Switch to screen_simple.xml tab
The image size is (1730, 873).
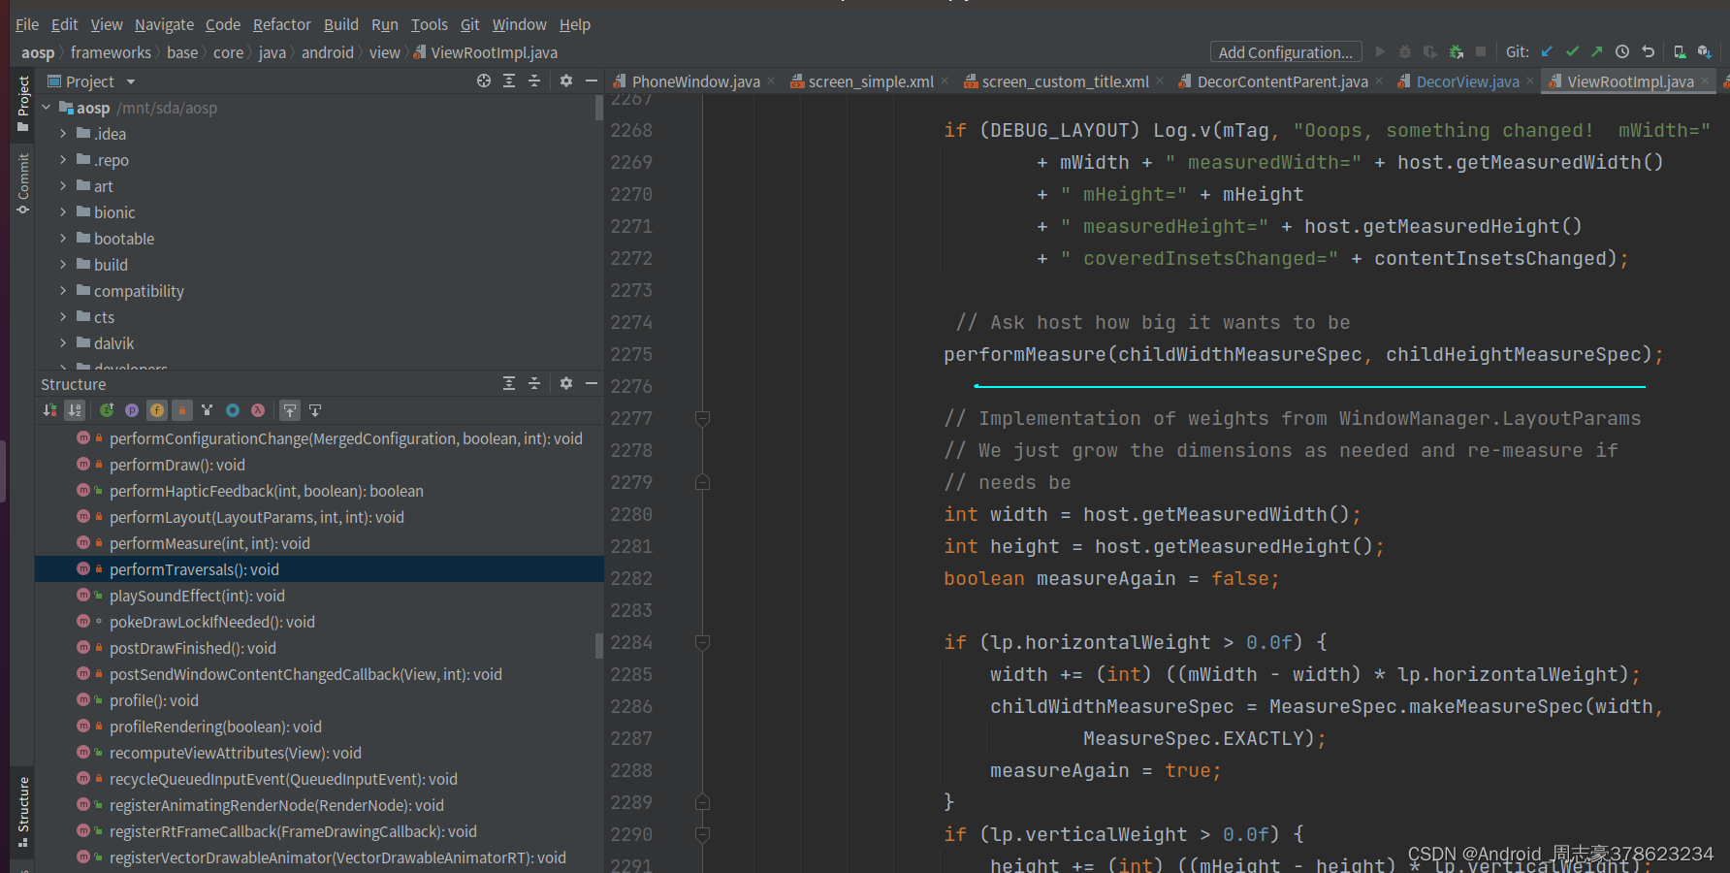[x=871, y=81]
